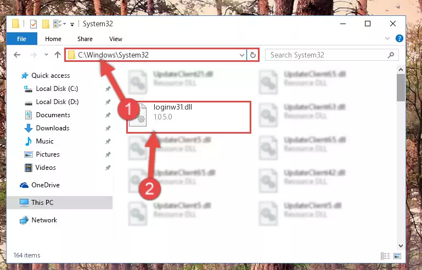Screen dimensions: 422x270
Task: Click the Back navigation arrow
Action: (17, 55)
